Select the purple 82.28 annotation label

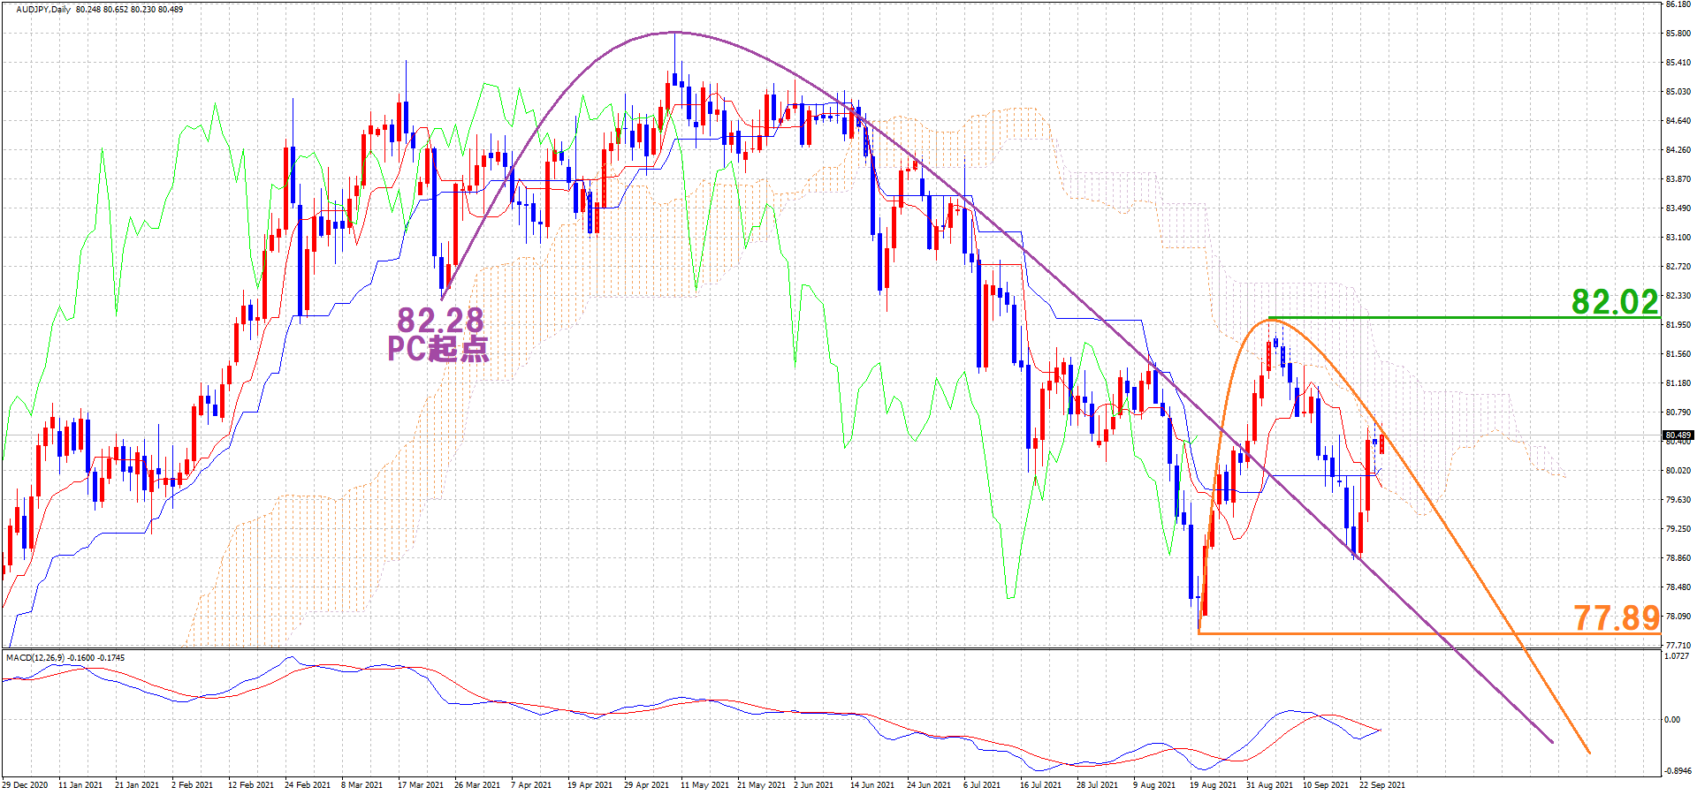[x=440, y=319]
